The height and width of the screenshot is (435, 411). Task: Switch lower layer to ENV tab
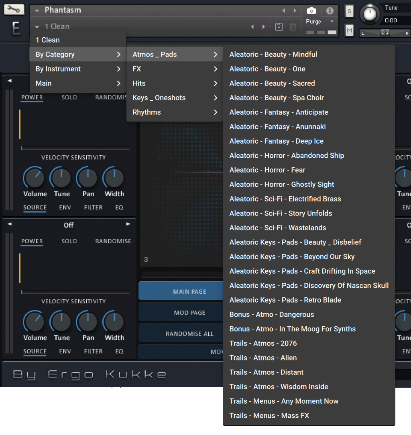65,351
